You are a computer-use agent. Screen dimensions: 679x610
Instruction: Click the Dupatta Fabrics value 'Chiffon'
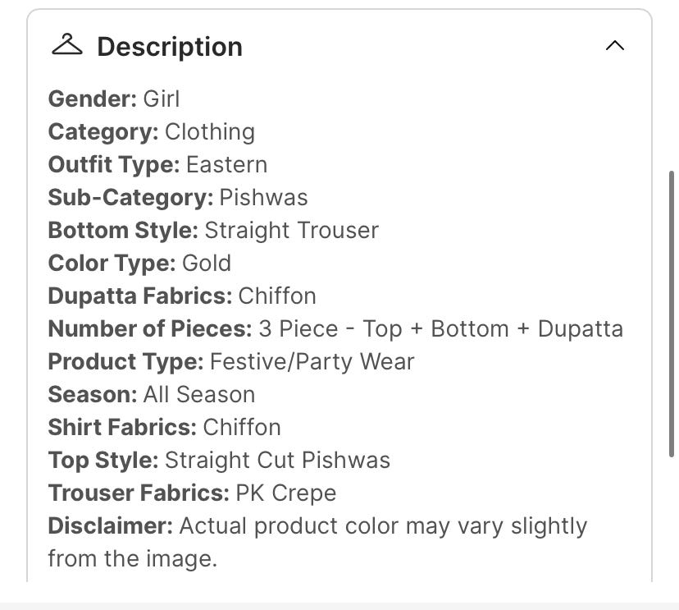point(277,296)
